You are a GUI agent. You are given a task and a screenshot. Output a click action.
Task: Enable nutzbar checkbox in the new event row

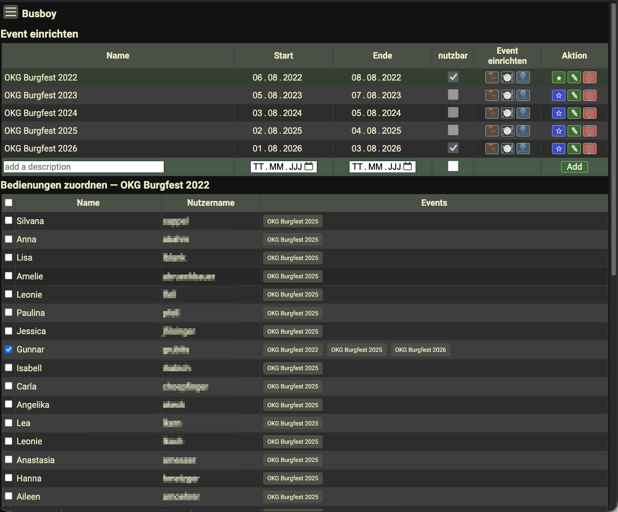tap(453, 167)
